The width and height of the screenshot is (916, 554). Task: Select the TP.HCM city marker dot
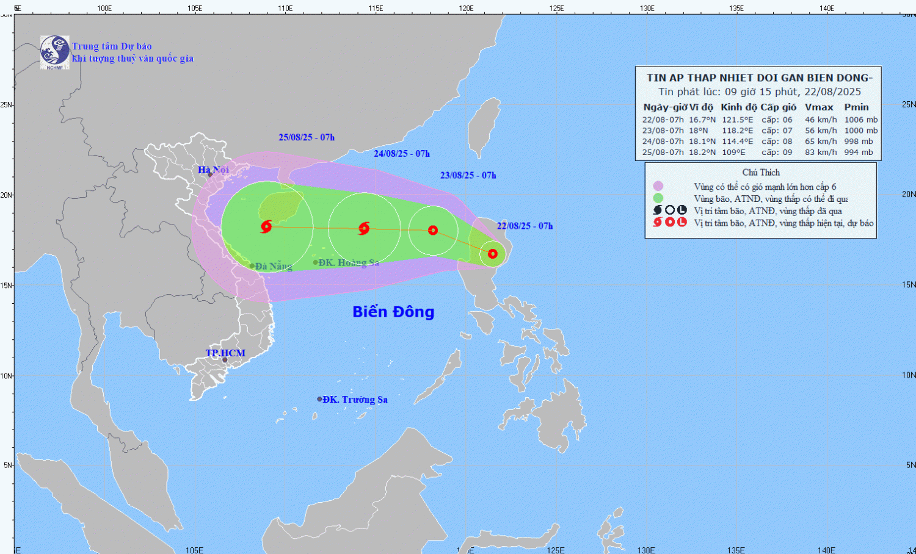pos(225,360)
